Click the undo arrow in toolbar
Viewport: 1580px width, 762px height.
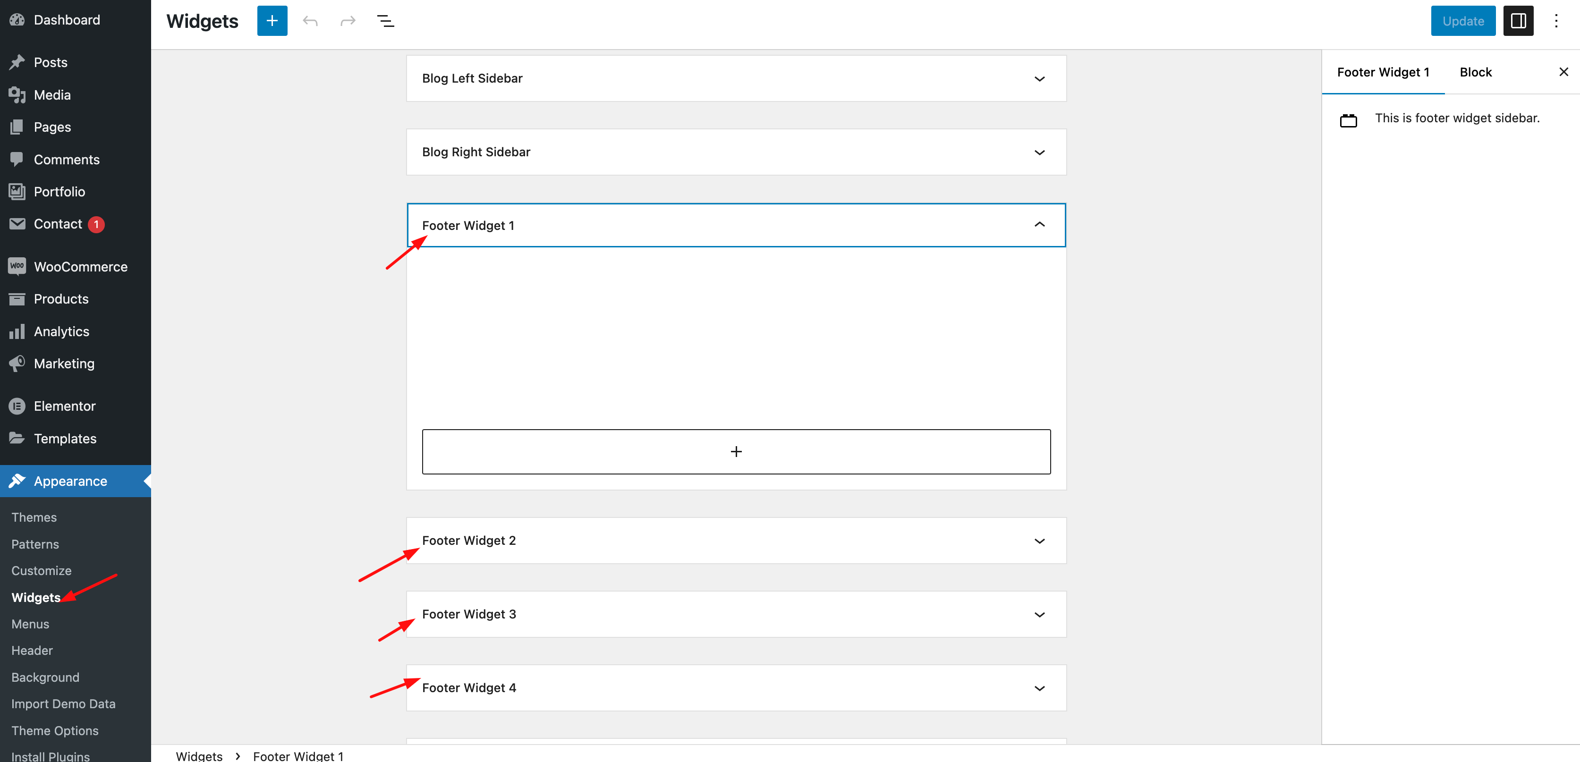click(x=310, y=21)
